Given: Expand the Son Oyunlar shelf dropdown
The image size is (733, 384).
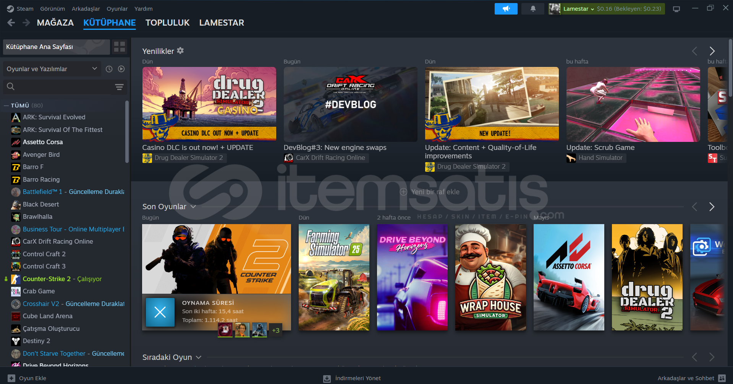Looking at the screenshot, I should coord(193,207).
